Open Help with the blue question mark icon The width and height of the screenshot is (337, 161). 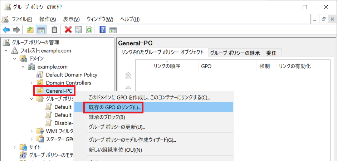tap(103, 30)
